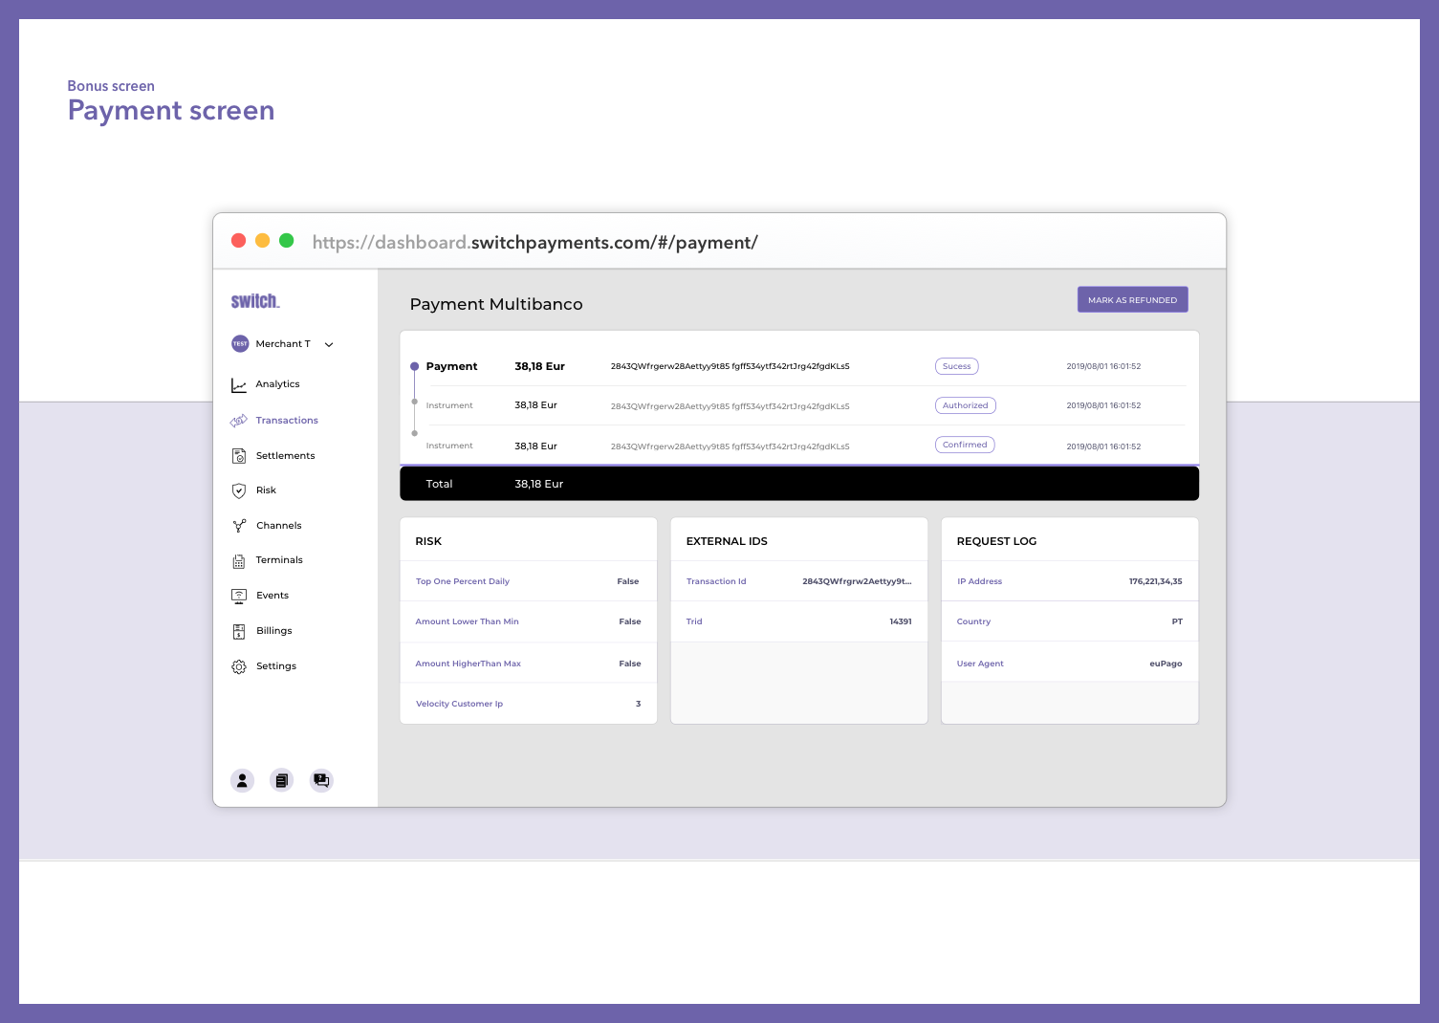Click the Velocity Customer Ip value 3
1439x1023 pixels.
click(639, 704)
